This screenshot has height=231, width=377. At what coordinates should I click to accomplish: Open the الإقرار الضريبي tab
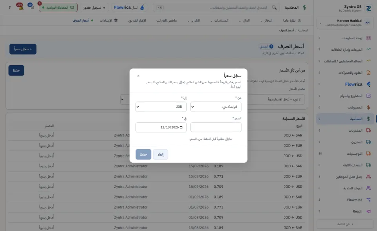(137, 20)
